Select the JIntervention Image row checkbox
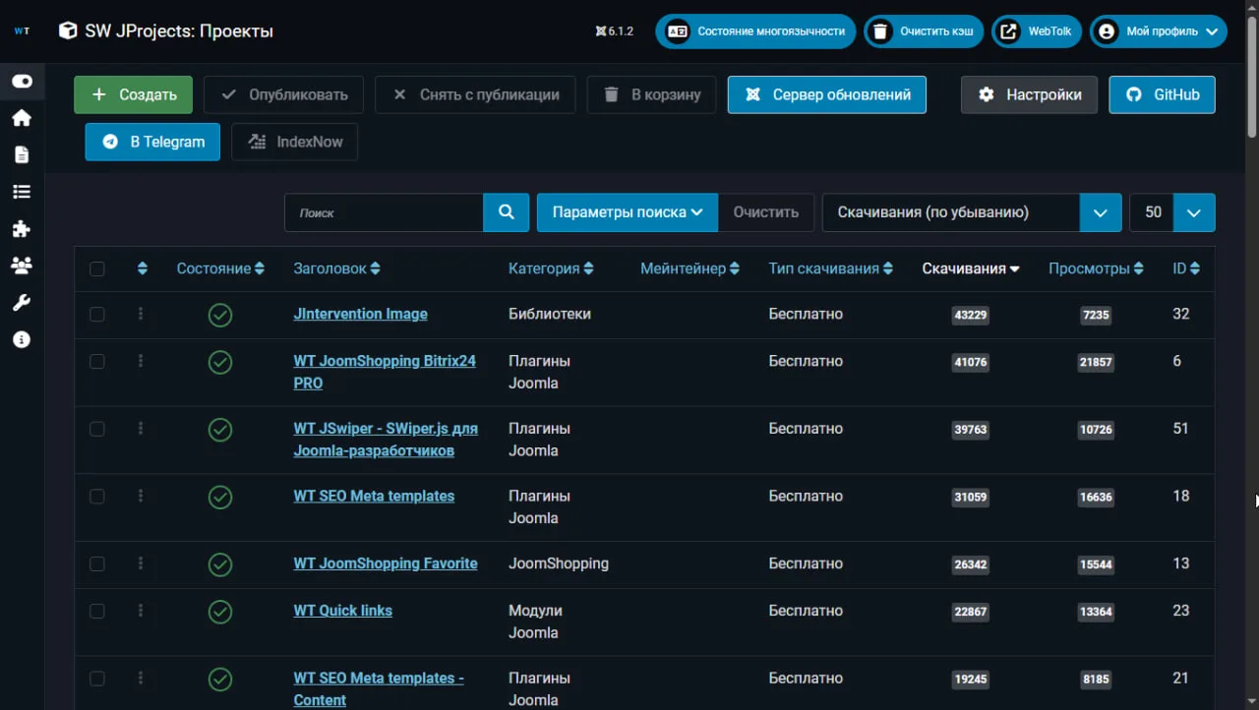This screenshot has height=710, width=1259. pos(97,314)
